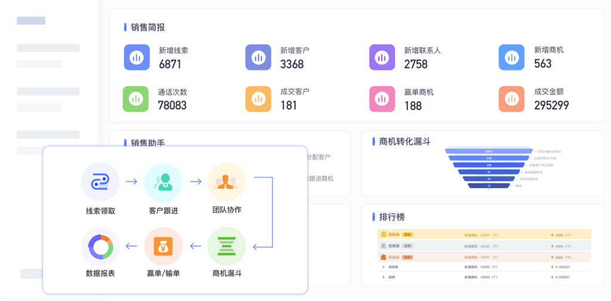Click the 商机漏斗 step label
The height and width of the screenshot is (301, 611).
point(227,274)
